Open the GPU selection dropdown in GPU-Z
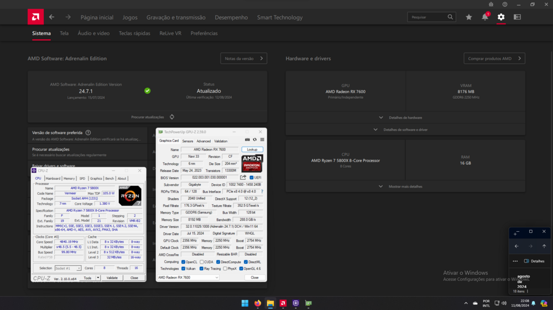This screenshot has width=553, height=310. (188, 277)
